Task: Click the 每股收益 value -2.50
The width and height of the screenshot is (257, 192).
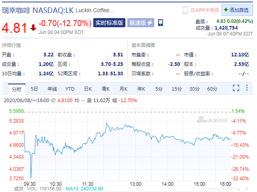Action: [174, 64]
